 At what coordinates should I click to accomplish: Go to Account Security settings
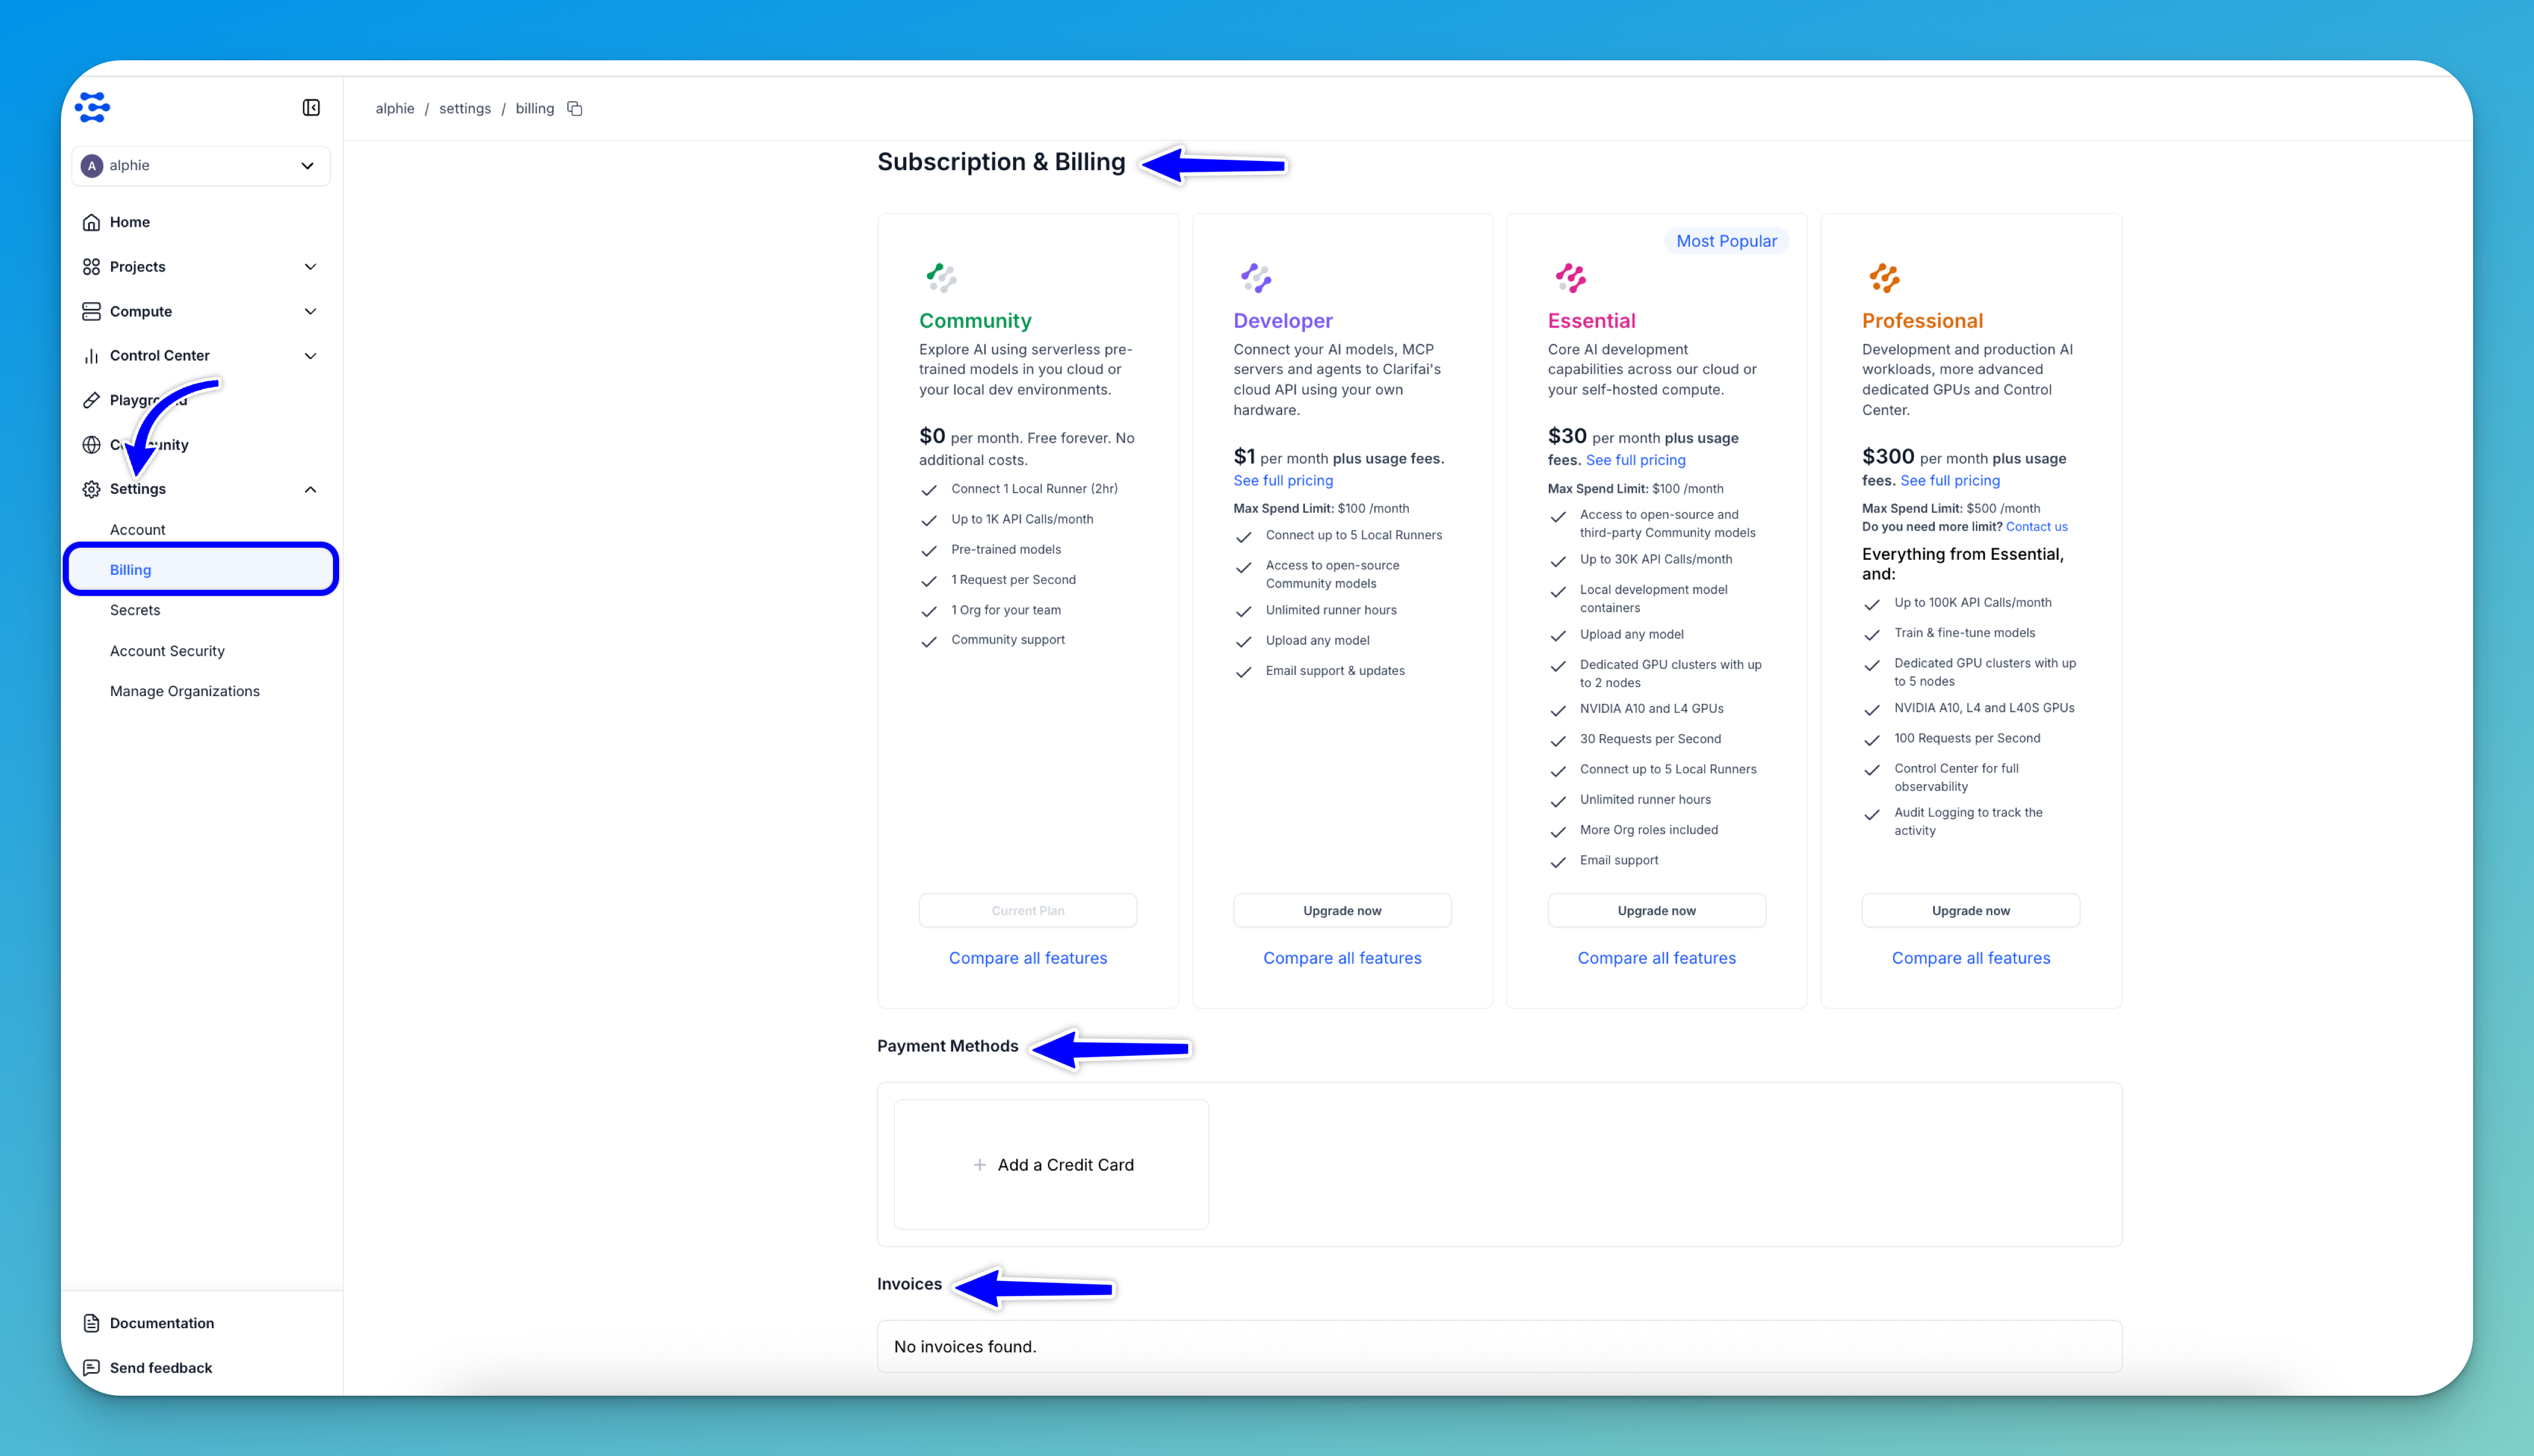pos(167,651)
